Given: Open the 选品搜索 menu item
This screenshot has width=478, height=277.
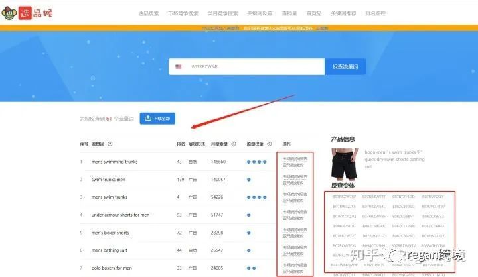Looking at the screenshot, I should (149, 13).
